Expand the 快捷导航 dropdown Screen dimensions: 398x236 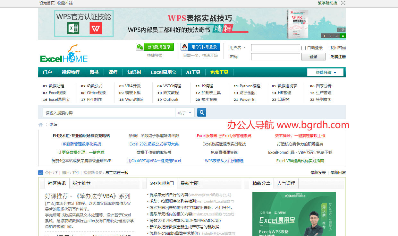pyautogui.click(x=325, y=72)
